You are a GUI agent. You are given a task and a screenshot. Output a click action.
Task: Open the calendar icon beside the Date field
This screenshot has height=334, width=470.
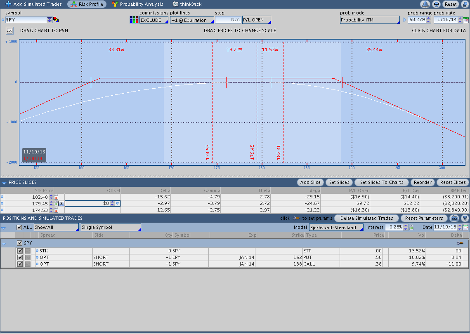click(x=465, y=227)
